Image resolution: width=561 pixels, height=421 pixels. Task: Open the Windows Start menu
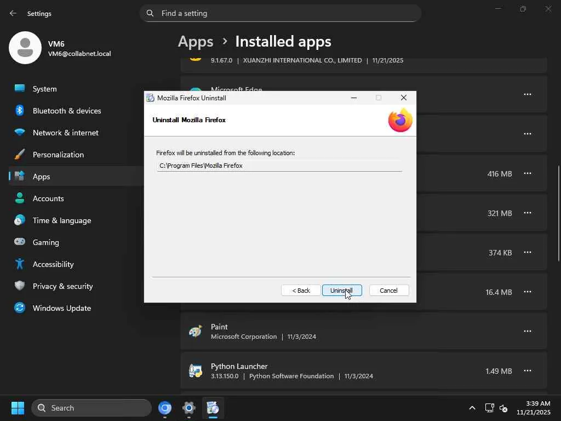[x=18, y=408]
